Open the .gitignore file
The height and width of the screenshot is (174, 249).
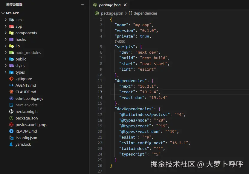point(24,79)
